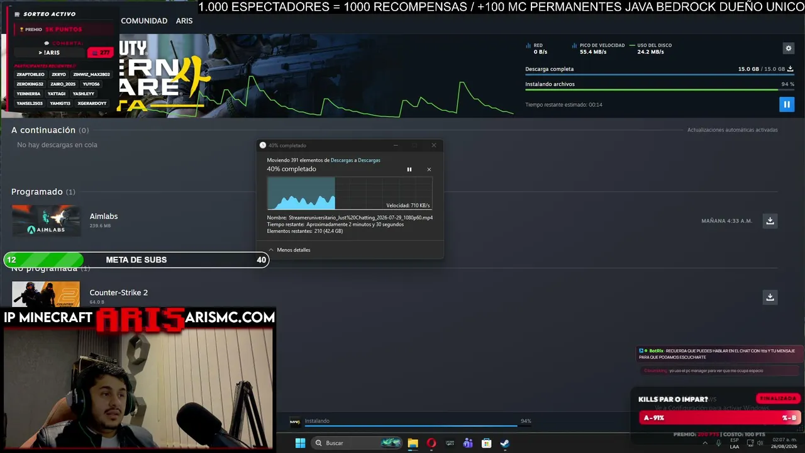Click the Modern Warfare banner artwork
The width and height of the screenshot is (805, 453).
[164, 75]
